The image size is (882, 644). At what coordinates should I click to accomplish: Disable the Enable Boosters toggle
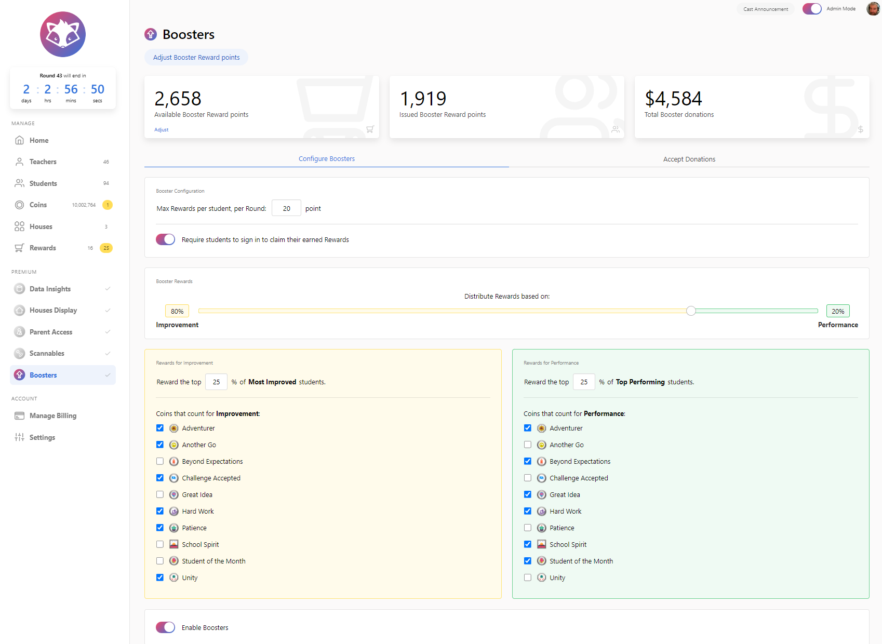coord(166,627)
